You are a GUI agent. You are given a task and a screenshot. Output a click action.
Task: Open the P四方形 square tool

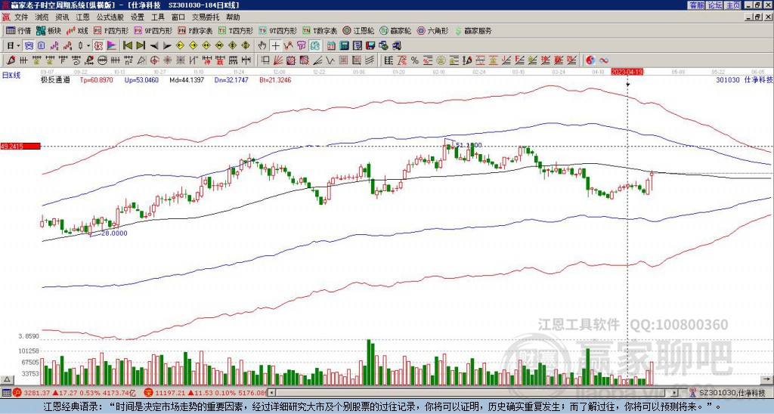[111, 30]
